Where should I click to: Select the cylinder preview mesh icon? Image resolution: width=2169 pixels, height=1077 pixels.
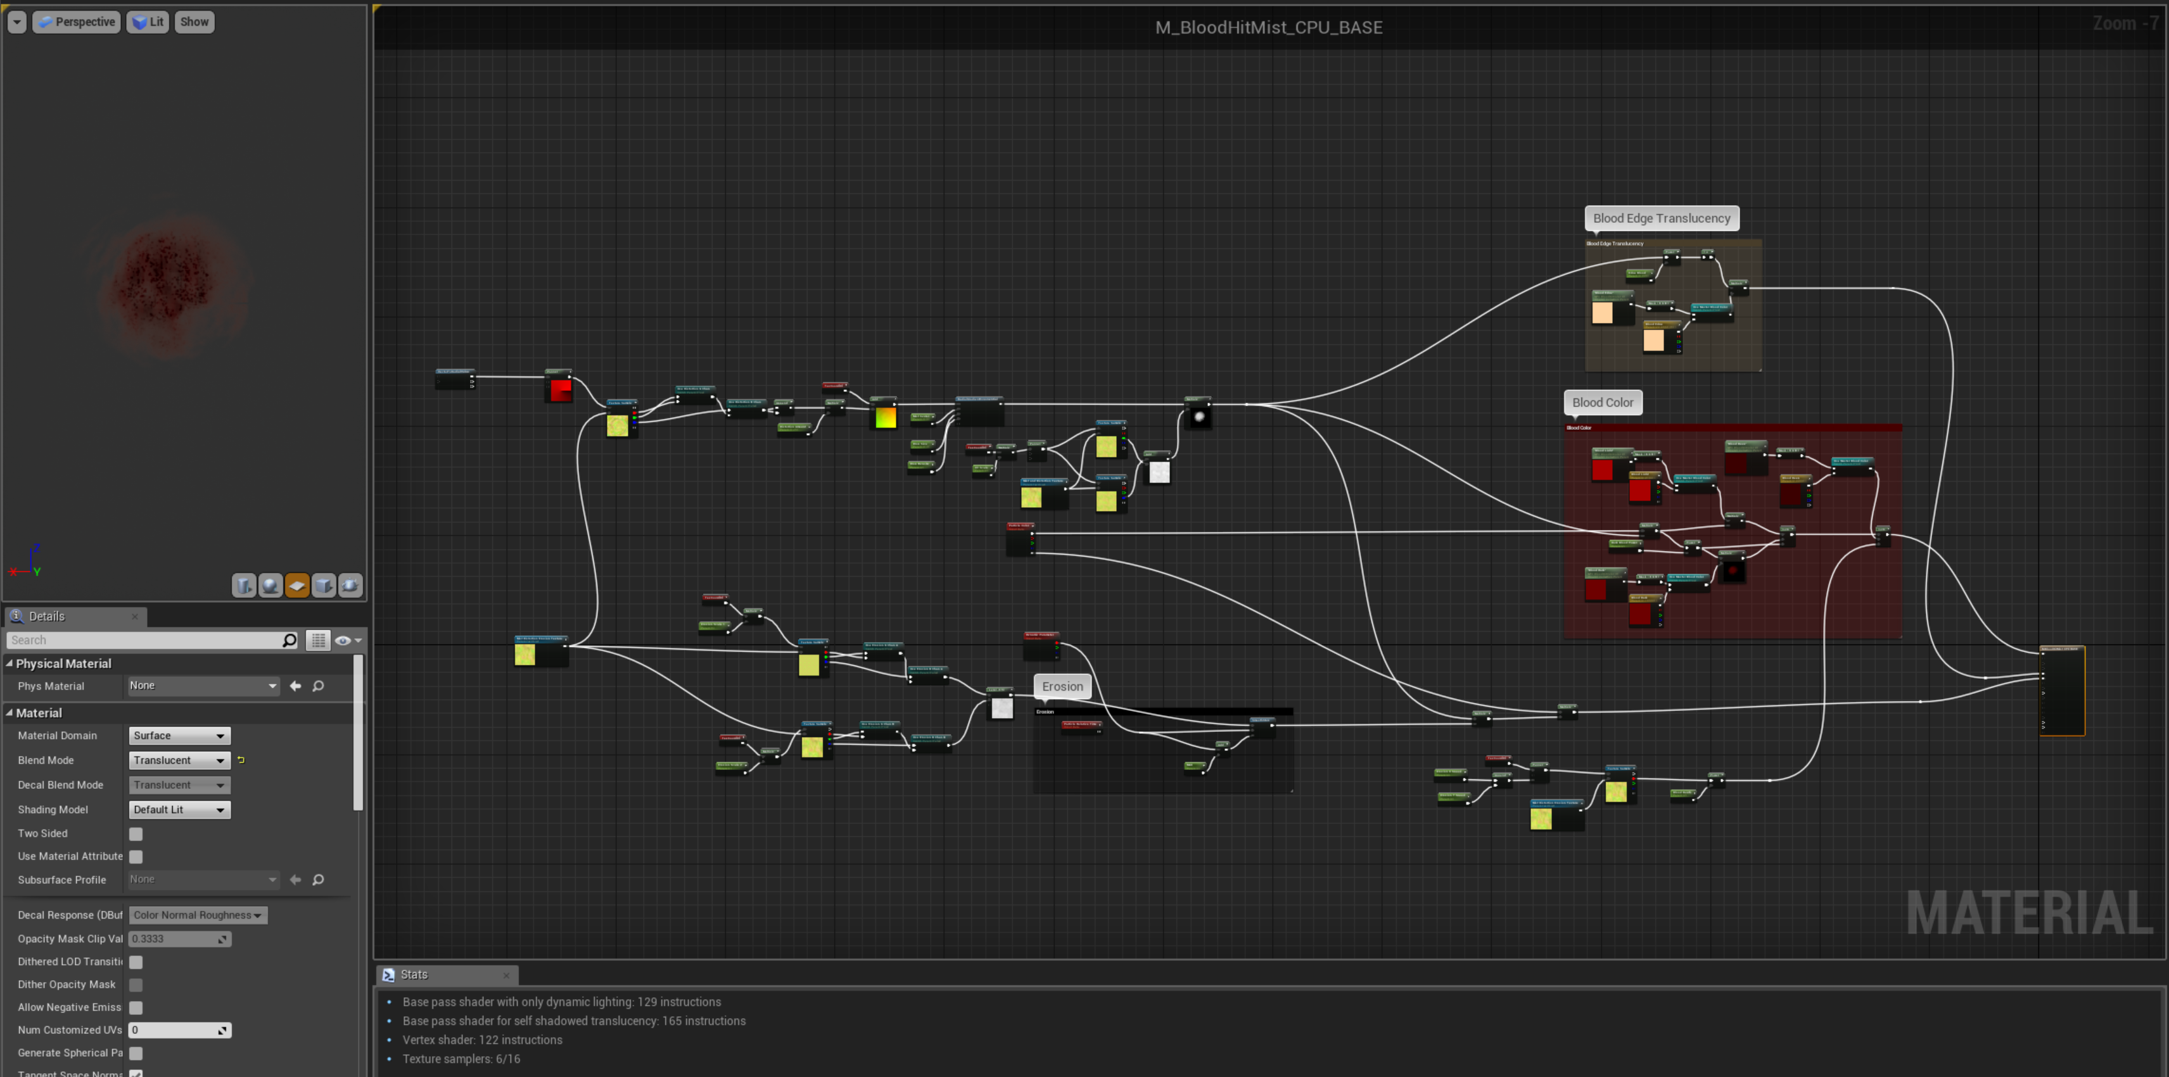click(x=243, y=586)
